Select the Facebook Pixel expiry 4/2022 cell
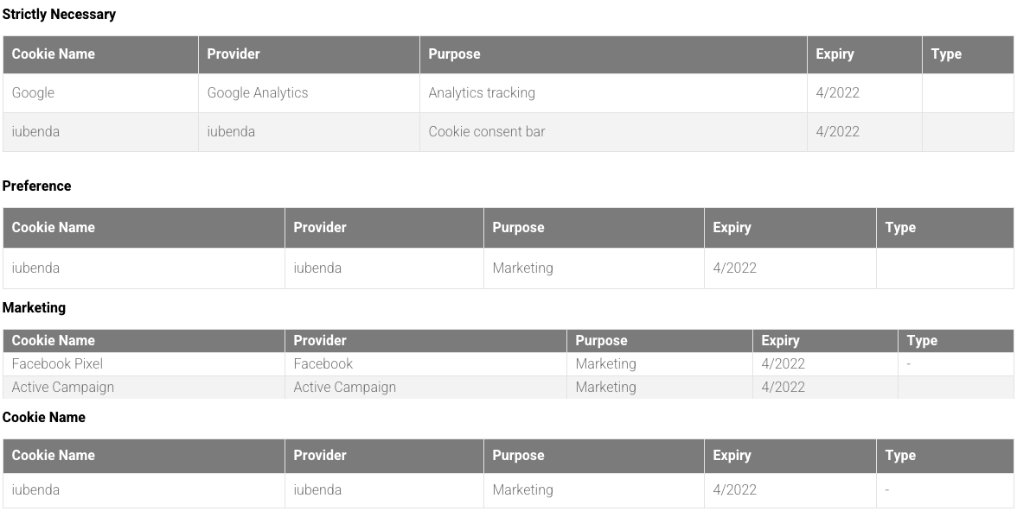 [x=825, y=364]
